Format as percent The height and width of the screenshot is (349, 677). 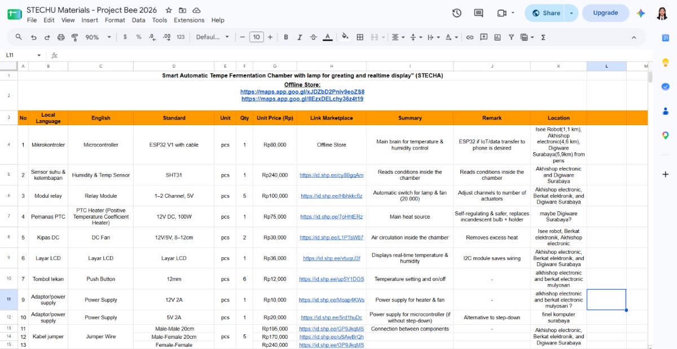pyautogui.click(x=139, y=37)
